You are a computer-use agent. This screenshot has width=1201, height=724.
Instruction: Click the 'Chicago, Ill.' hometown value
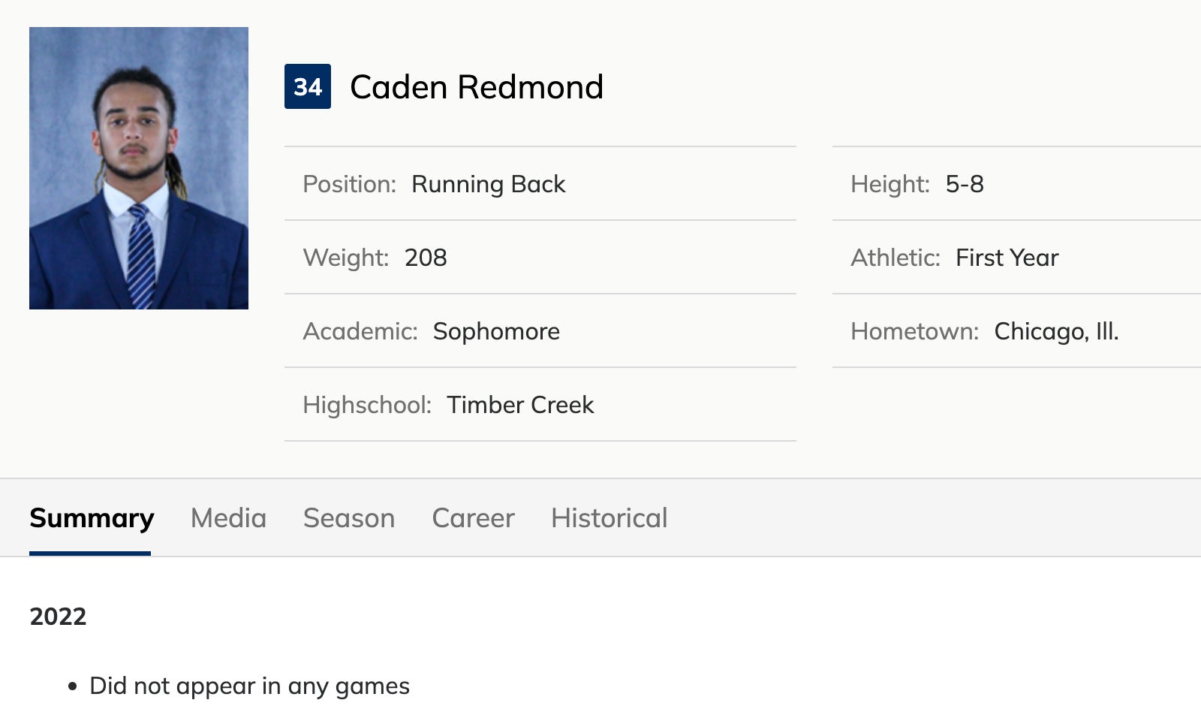click(1056, 331)
